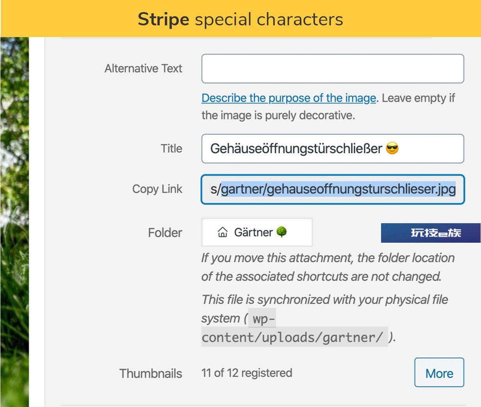Click the 'Alternative Text' label
Image resolution: width=481 pixels, height=407 pixels.
(143, 69)
